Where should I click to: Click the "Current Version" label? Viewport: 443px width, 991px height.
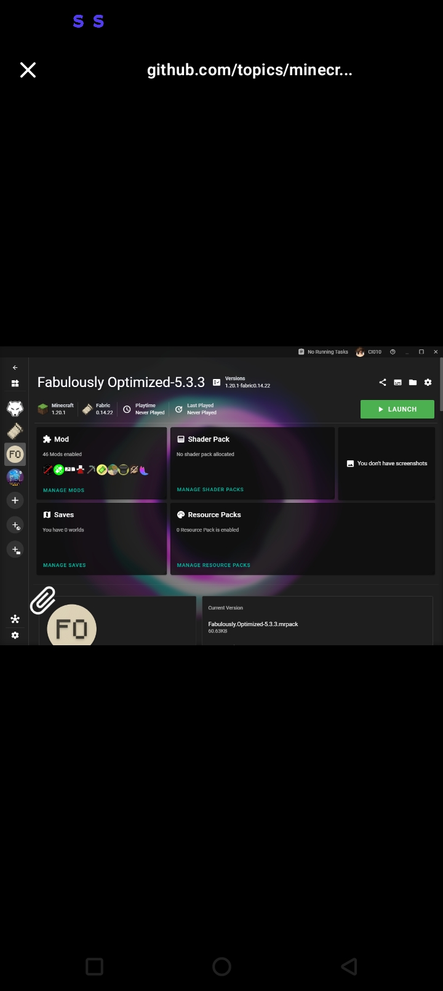coord(225,608)
